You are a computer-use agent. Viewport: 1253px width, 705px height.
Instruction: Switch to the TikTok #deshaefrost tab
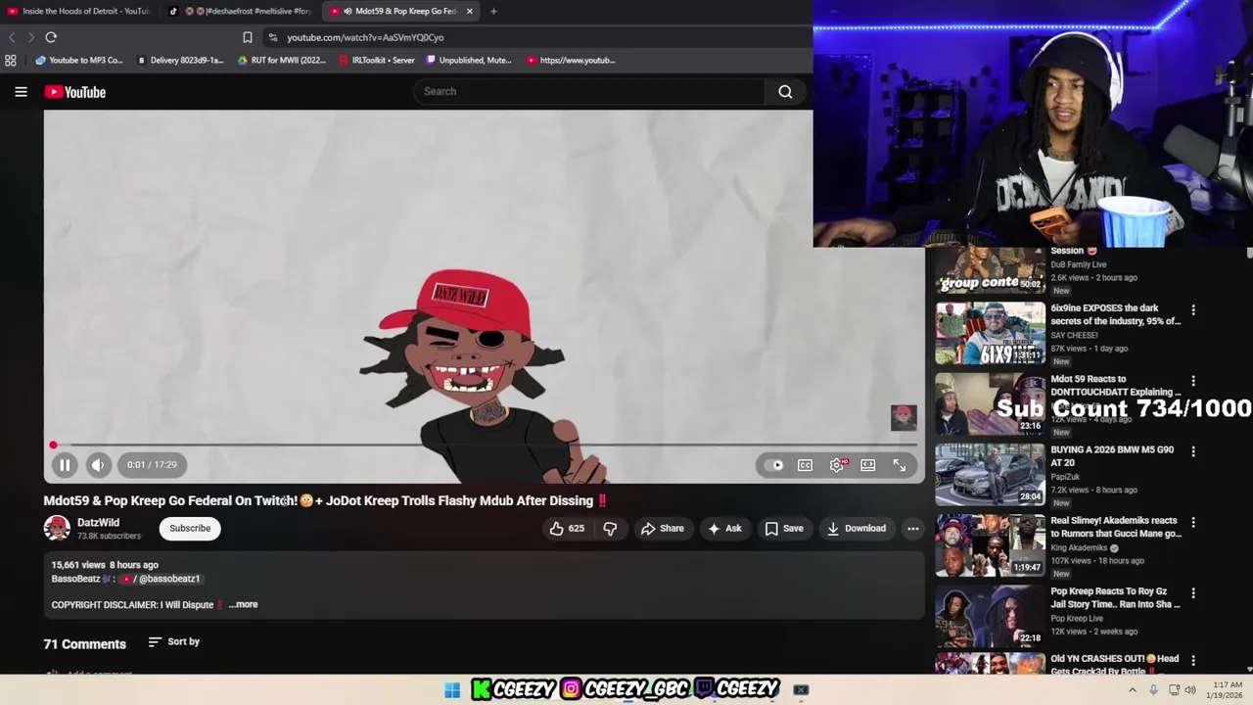point(242,11)
